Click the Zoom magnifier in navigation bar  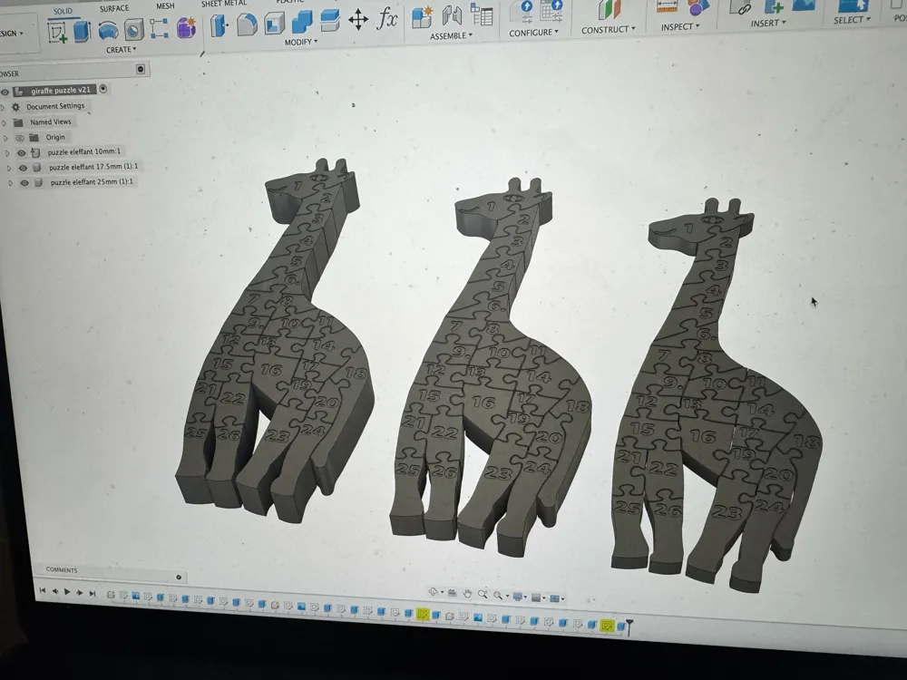click(482, 595)
